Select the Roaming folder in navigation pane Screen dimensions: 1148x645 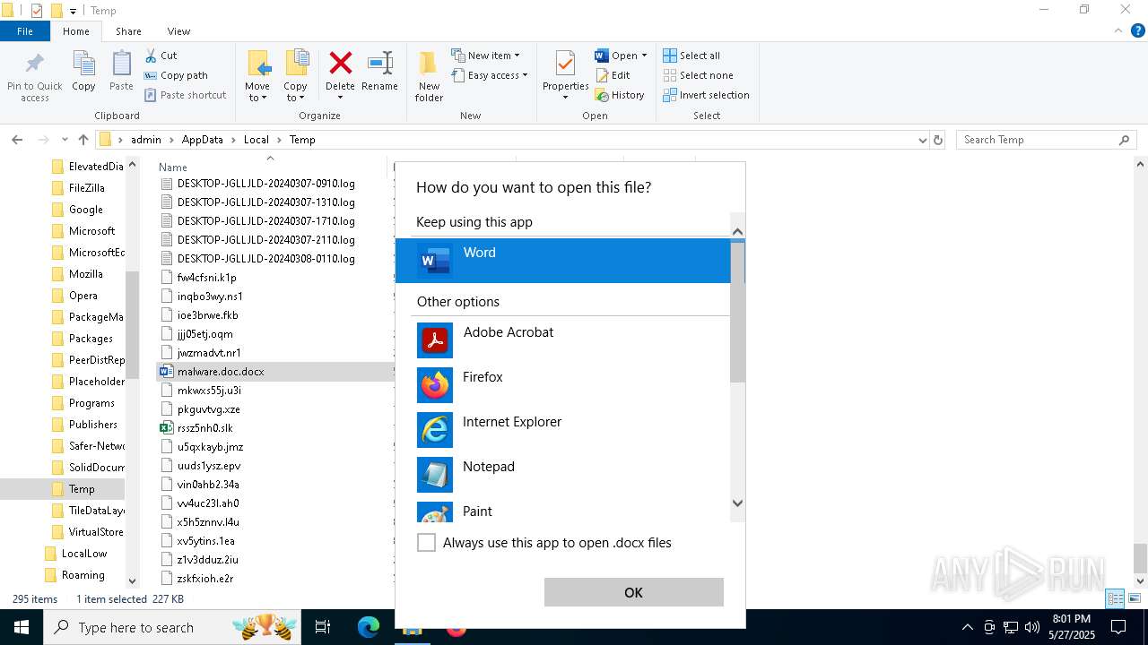click(x=83, y=575)
